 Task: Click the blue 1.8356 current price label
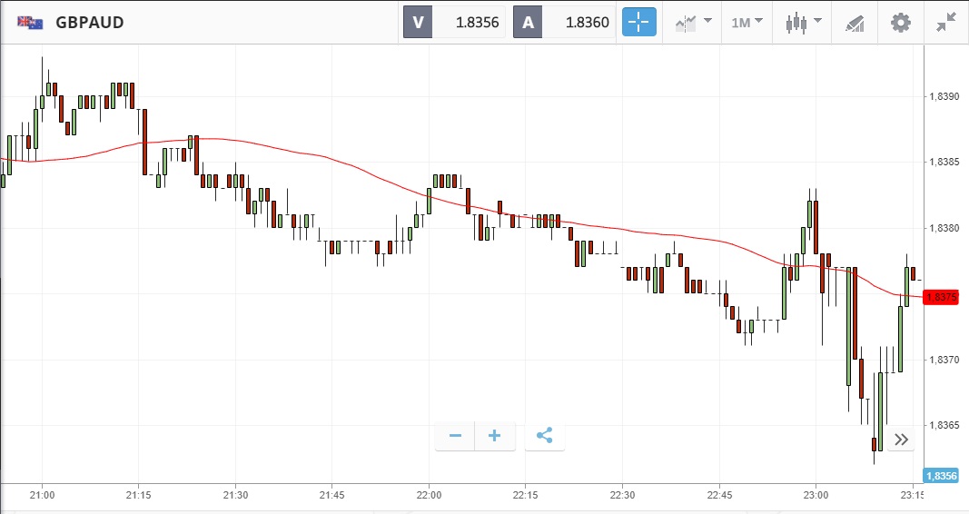coord(940,476)
